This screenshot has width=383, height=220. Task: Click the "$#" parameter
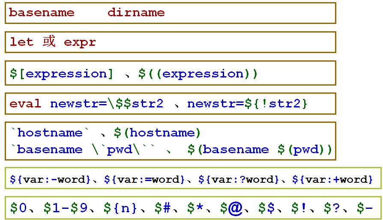click(162, 208)
